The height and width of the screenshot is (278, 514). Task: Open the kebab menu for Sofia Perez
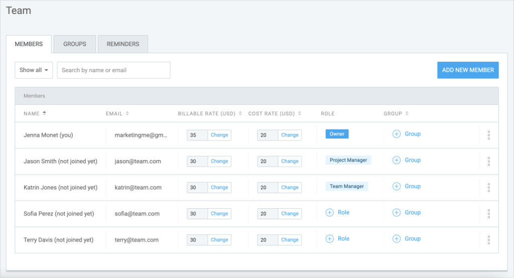[488, 214]
